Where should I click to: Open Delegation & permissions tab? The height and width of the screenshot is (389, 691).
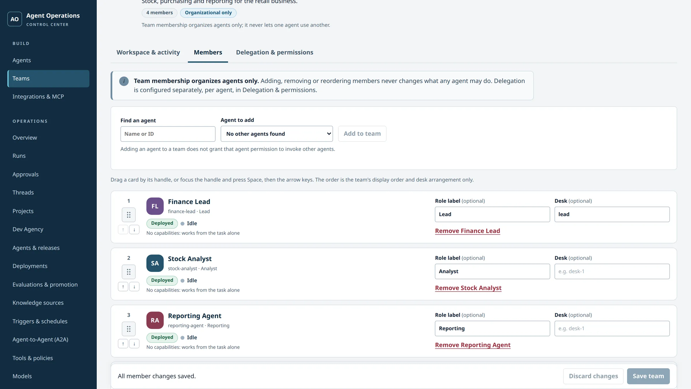(x=275, y=52)
